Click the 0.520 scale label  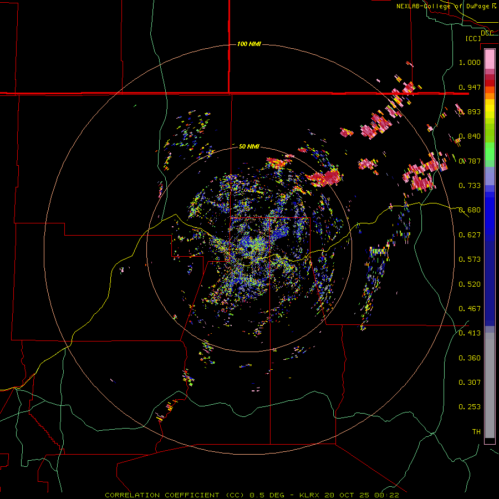(470, 284)
